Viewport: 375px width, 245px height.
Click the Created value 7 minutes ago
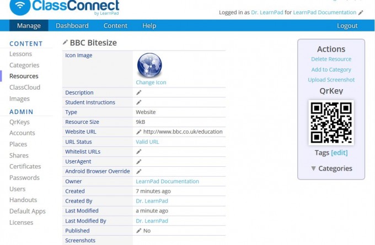click(153, 191)
